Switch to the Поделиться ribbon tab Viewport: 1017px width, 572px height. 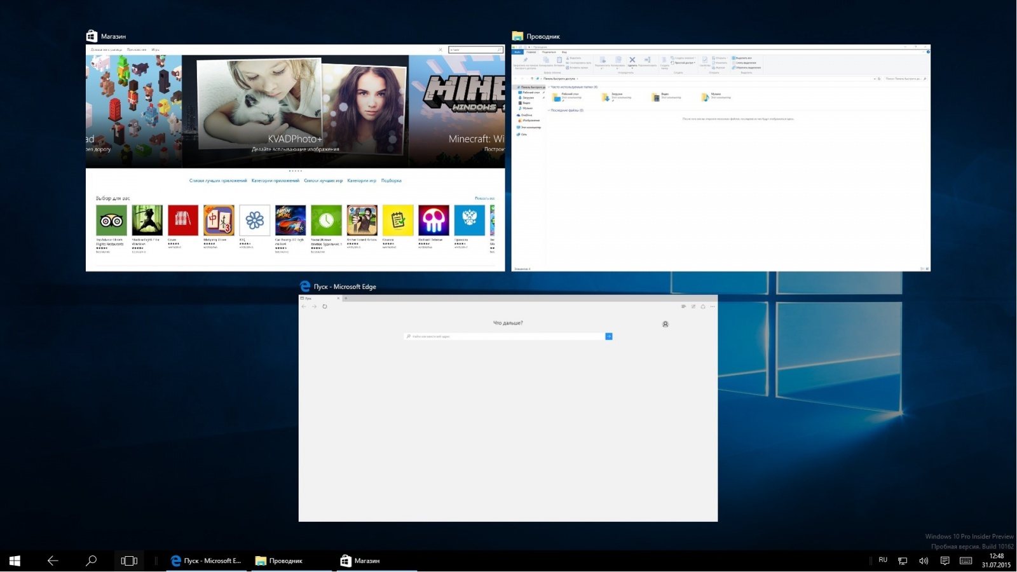click(x=549, y=52)
